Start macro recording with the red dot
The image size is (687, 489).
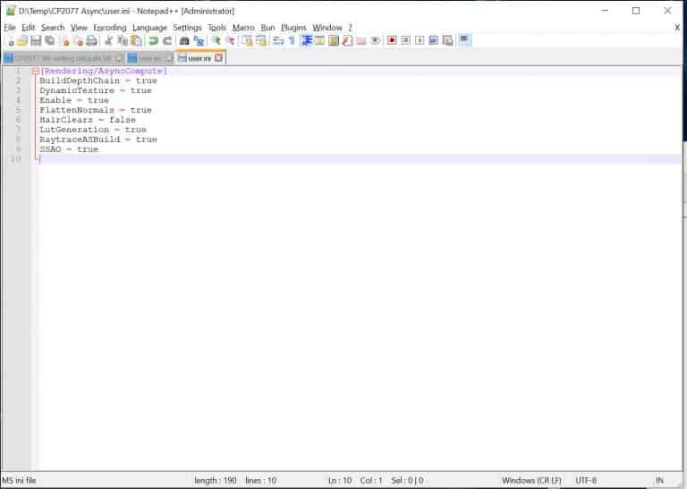click(392, 41)
